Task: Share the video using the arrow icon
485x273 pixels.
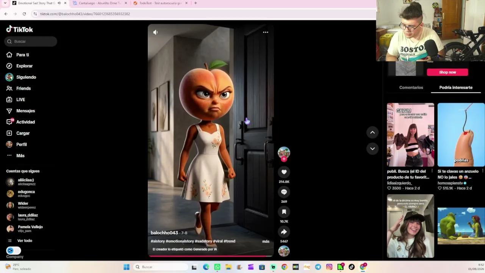Action: [284, 232]
